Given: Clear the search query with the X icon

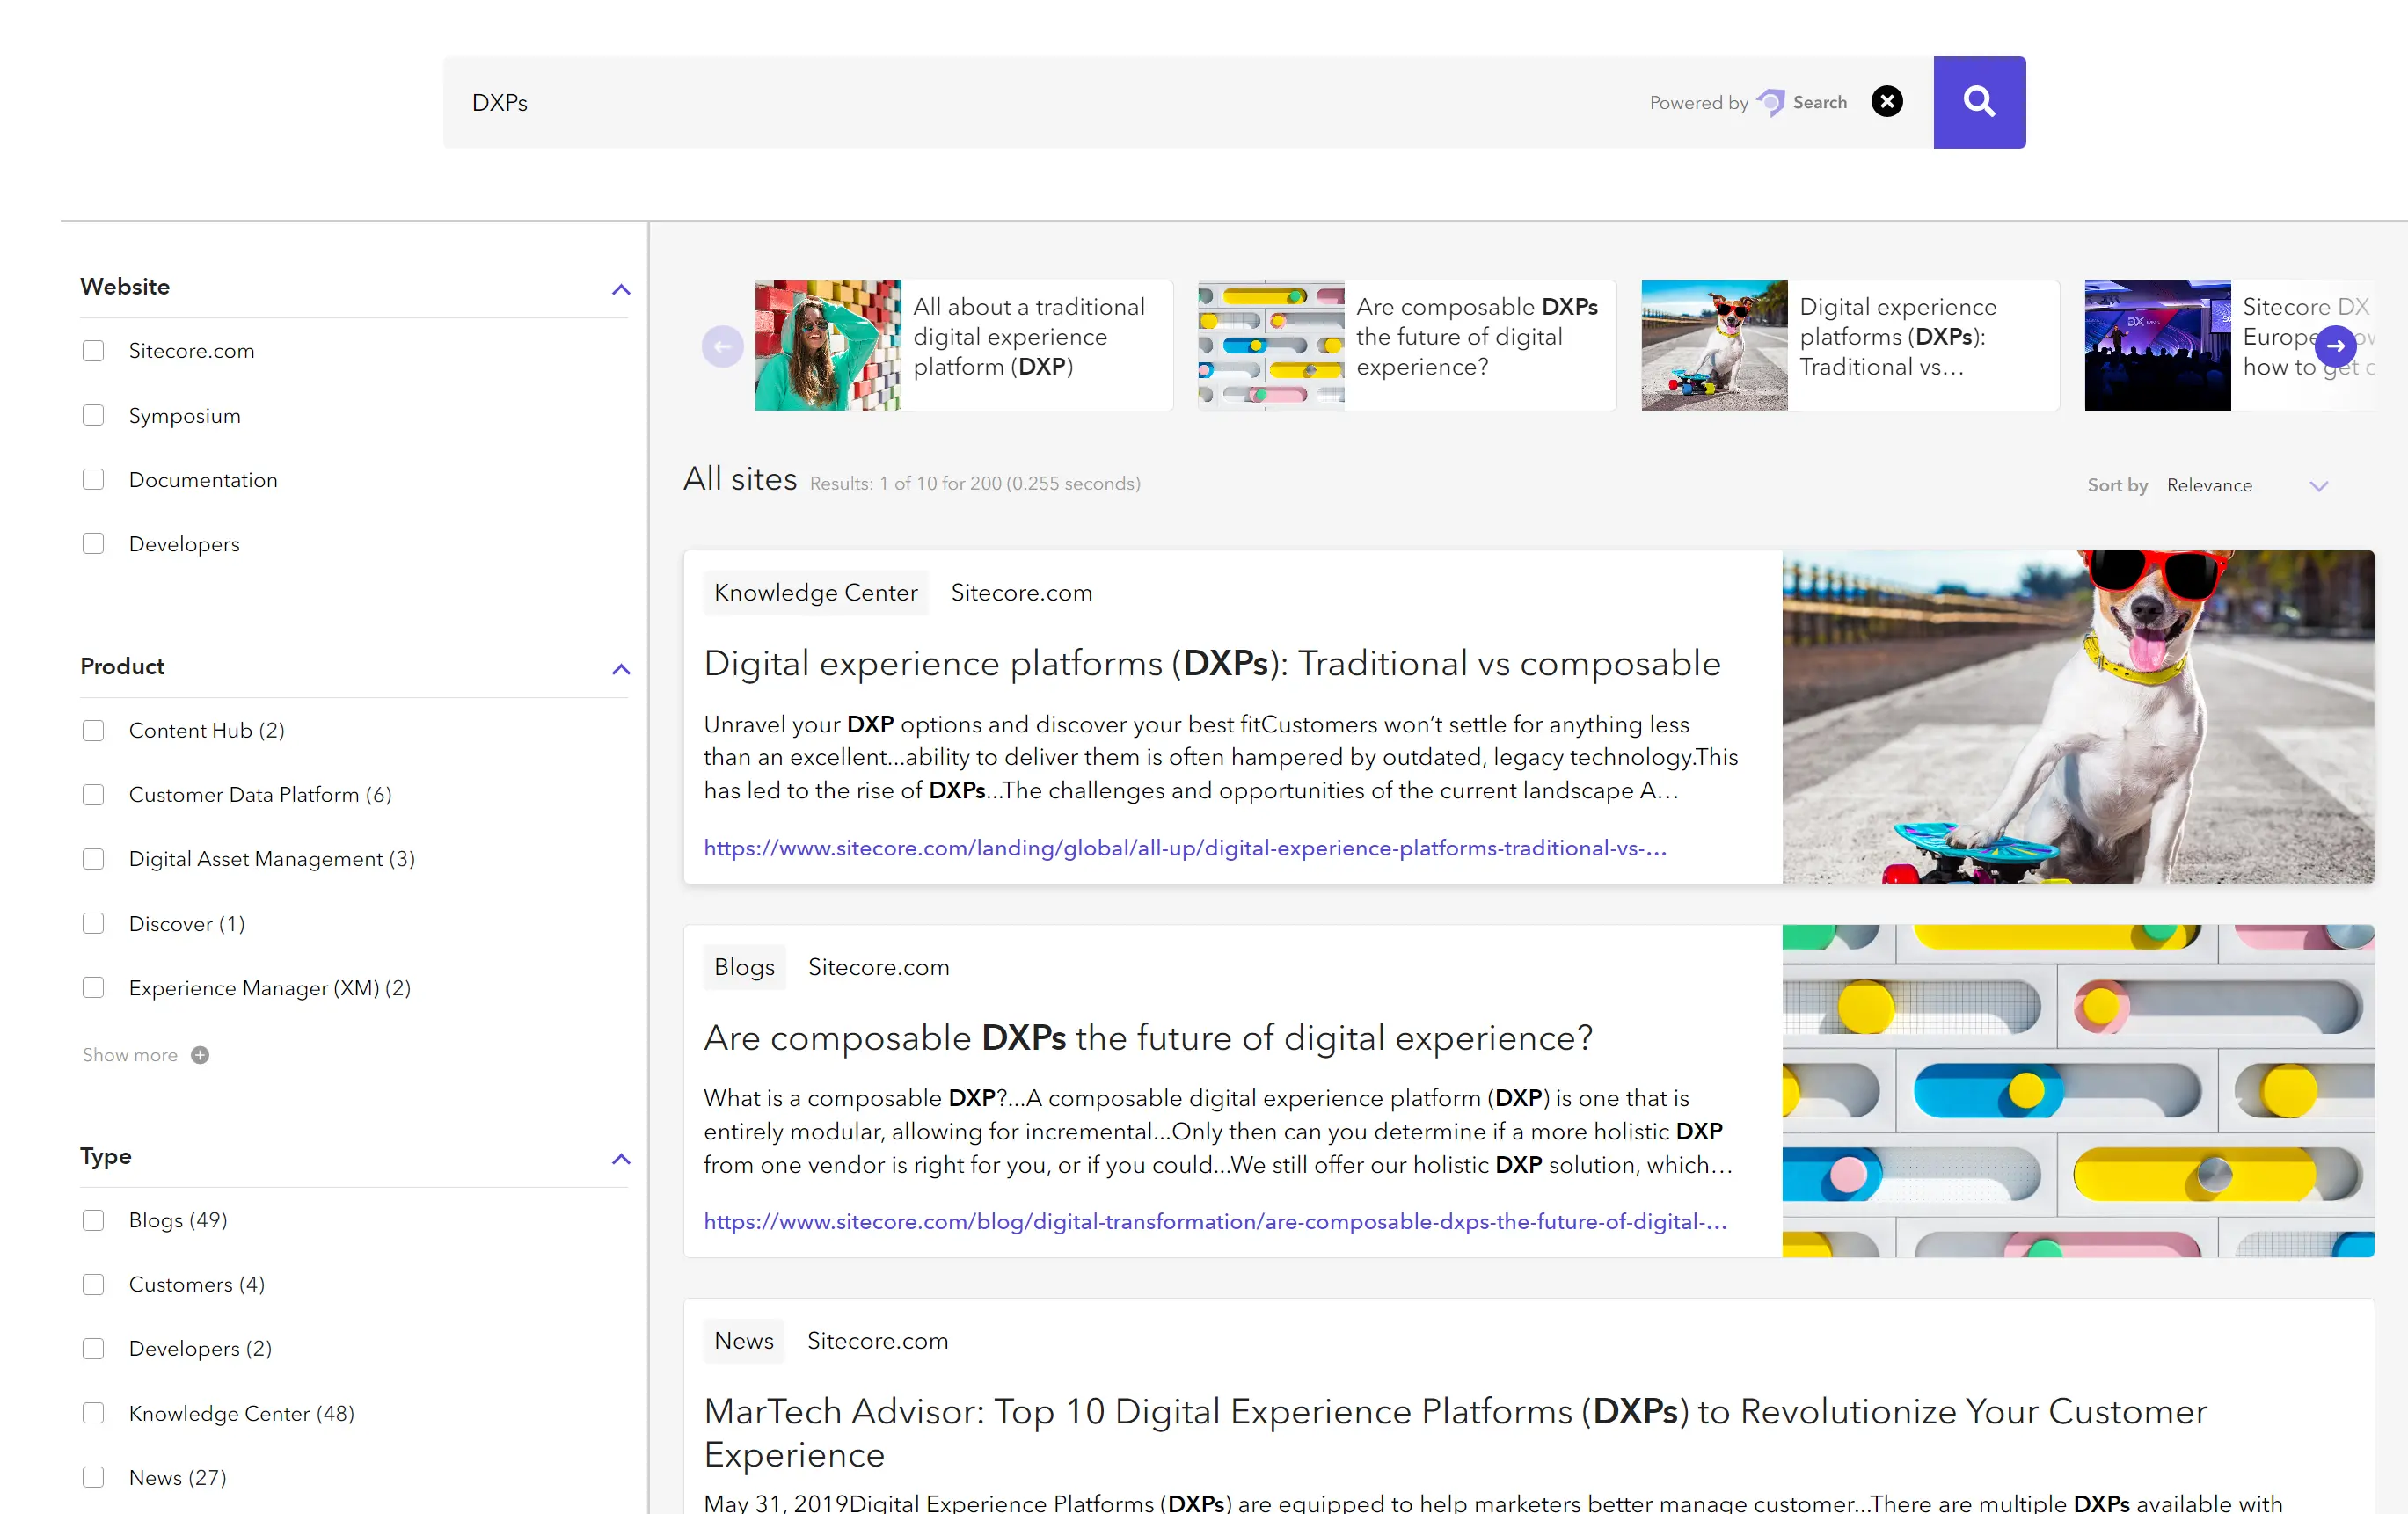Looking at the screenshot, I should click(1887, 102).
